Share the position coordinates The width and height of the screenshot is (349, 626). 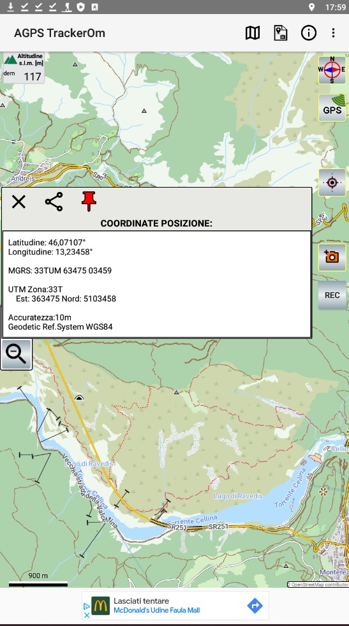point(54,202)
